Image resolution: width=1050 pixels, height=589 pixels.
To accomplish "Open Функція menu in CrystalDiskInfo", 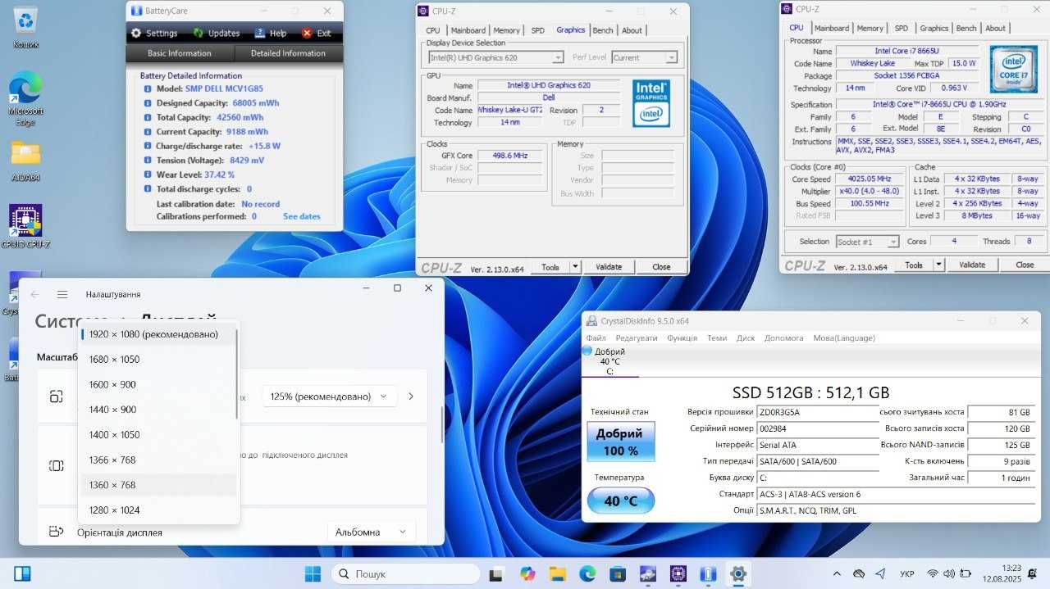I will point(682,338).
